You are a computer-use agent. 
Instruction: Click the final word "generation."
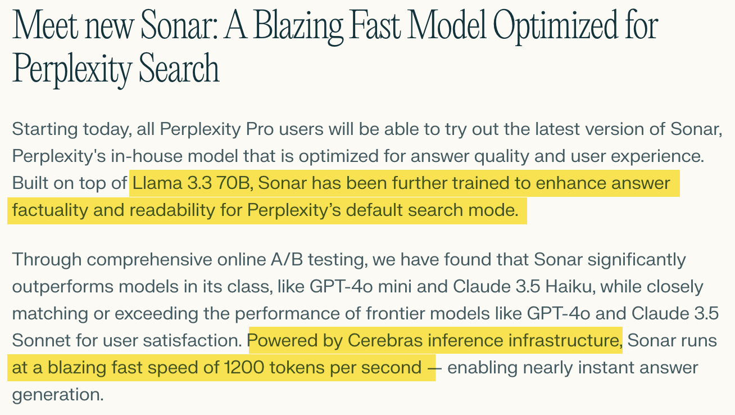[58, 394]
